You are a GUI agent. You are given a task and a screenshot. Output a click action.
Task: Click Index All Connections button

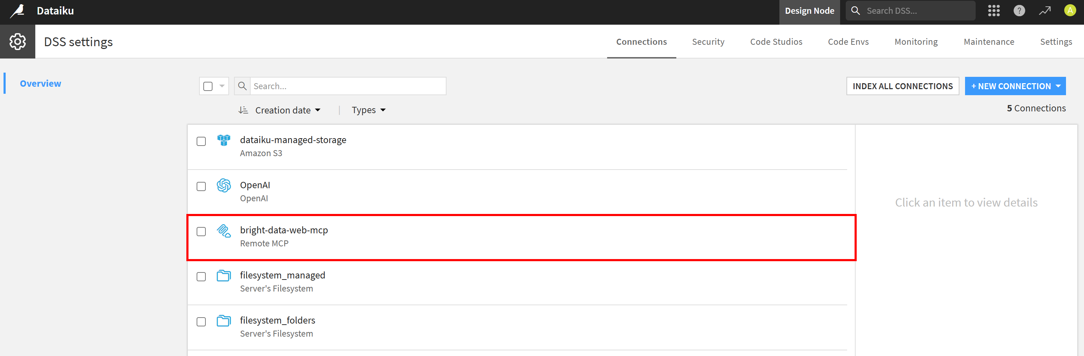coord(903,86)
